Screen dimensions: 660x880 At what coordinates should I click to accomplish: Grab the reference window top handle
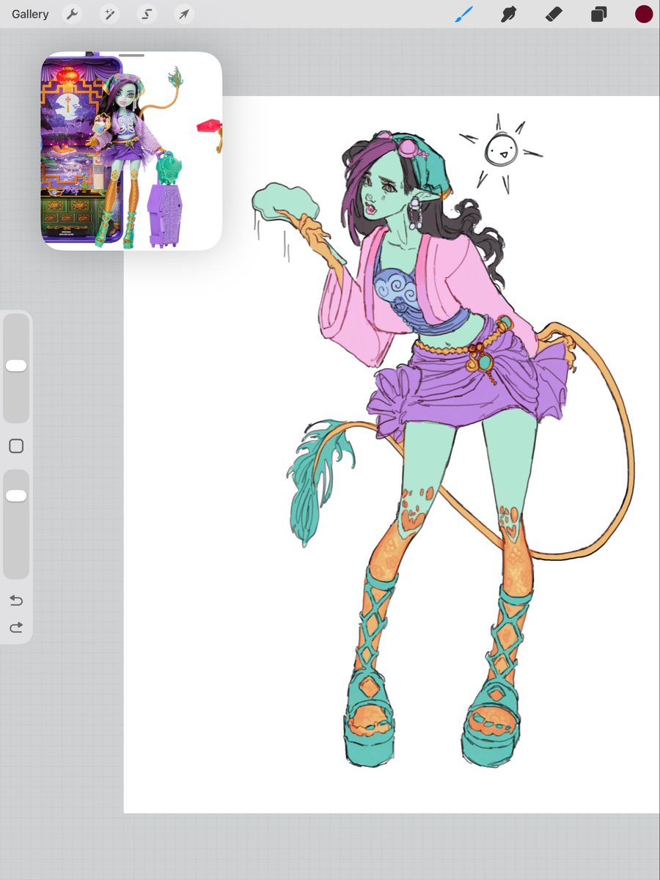click(131, 54)
